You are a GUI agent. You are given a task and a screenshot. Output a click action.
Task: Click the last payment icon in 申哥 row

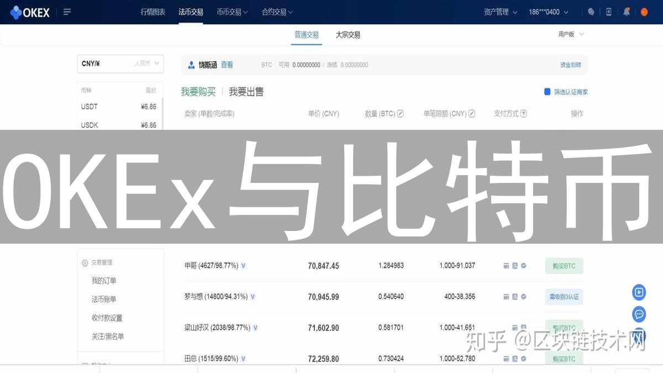pos(524,266)
